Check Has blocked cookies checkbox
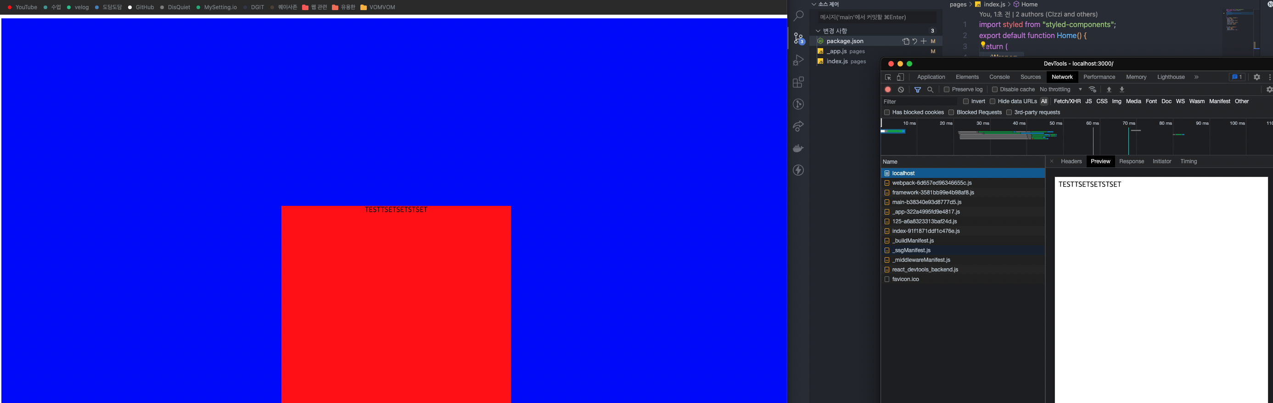1273x403 pixels. [x=886, y=112]
